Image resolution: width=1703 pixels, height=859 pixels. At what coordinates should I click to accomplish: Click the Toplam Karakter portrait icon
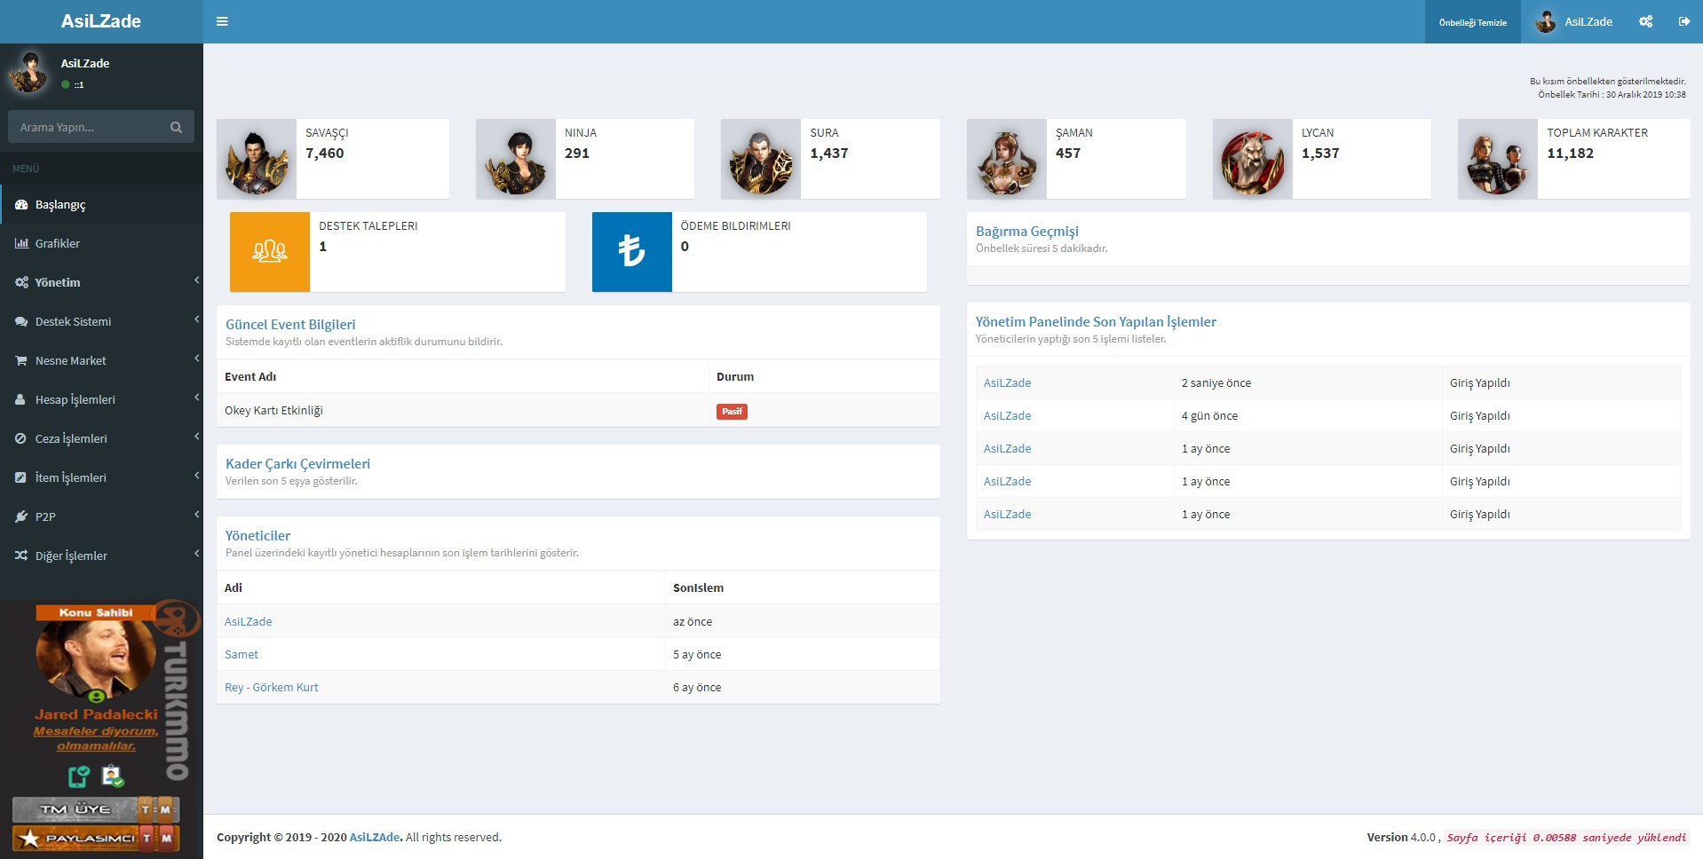[1497, 159]
